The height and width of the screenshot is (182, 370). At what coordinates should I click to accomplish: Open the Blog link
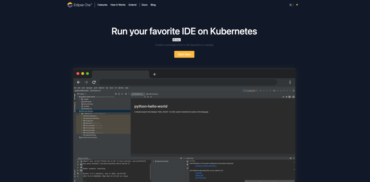[x=153, y=5]
